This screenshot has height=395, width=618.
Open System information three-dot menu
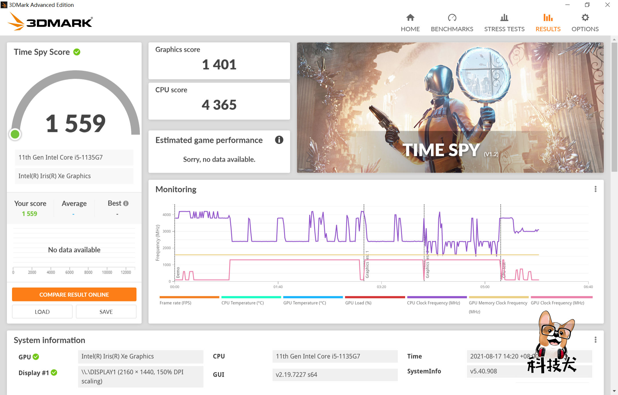(595, 340)
